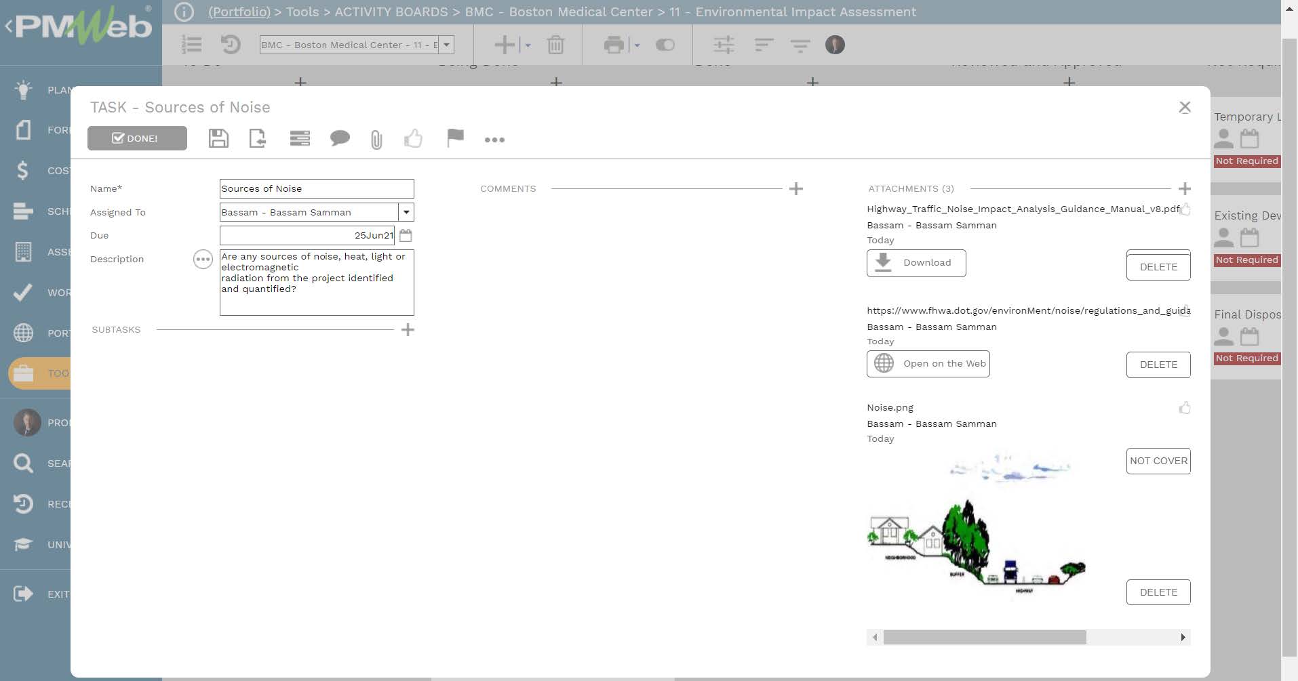Click Open on the Web button
Image resolution: width=1298 pixels, height=681 pixels.
[x=928, y=364]
